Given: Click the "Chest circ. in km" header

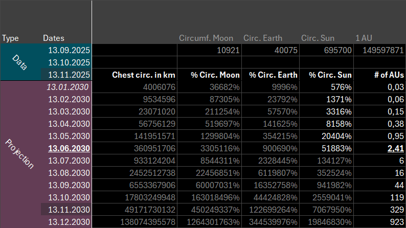Looking at the screenshot, I should pyautogui.click(x=134, y=75).
